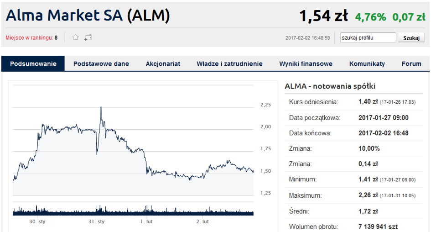Switch to the Forum tab

click(x=411, y=64)
